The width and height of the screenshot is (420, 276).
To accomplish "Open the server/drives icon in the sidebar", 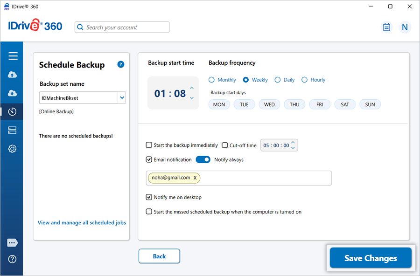I will click(13, 130).
